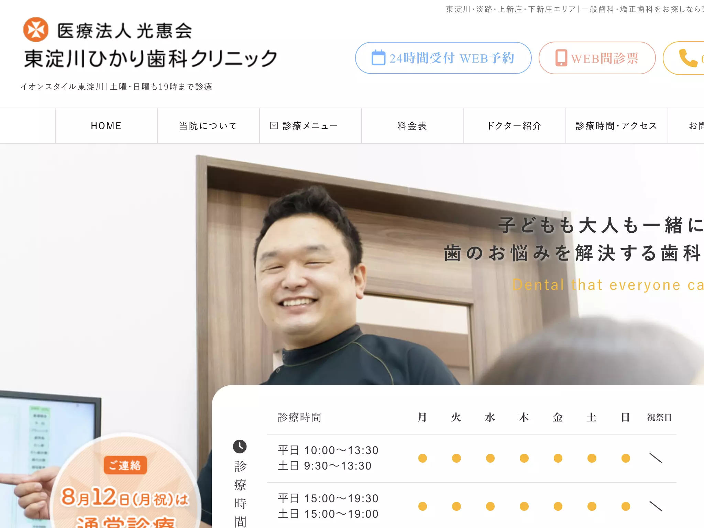Click the phone device icon in WEB問診票 button

pyautogui.click(x=561, y=58)
